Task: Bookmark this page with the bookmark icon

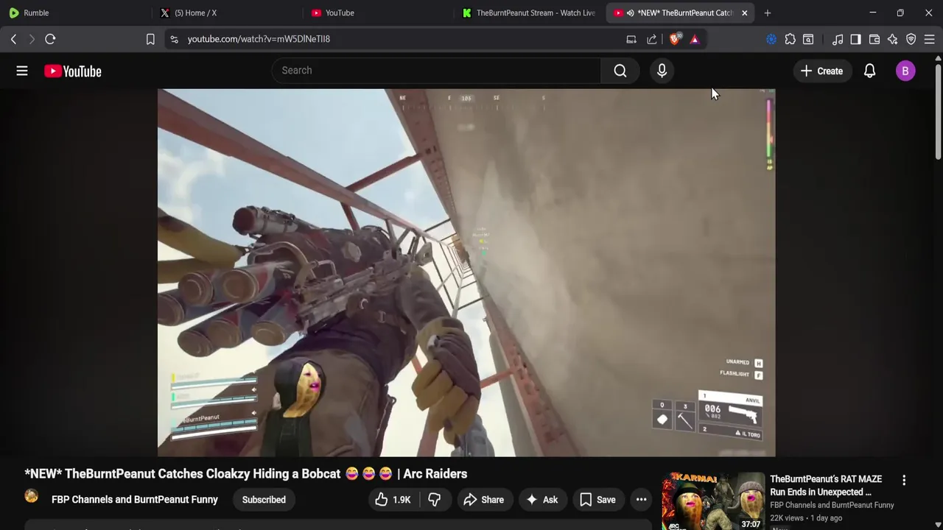Action: 150,39
